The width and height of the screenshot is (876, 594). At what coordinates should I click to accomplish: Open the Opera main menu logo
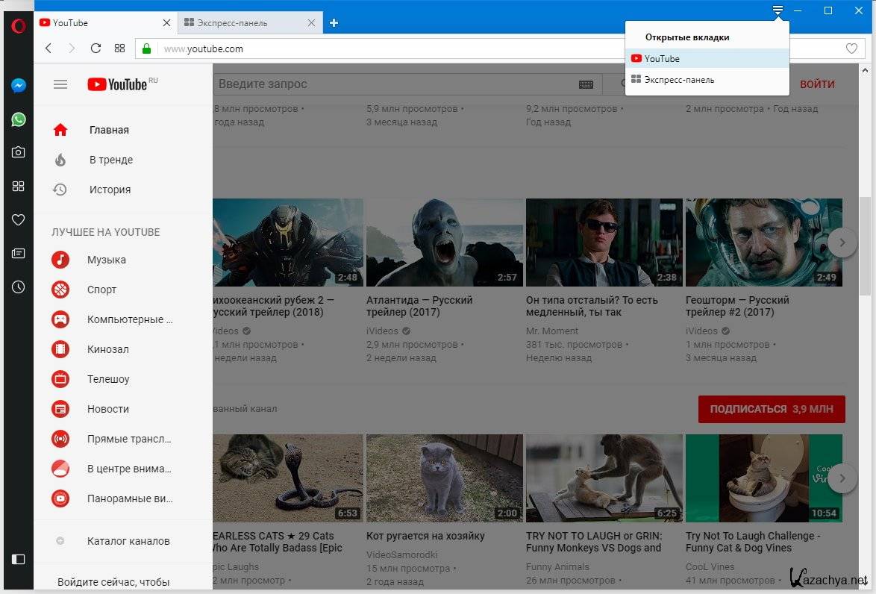point(19,26)
